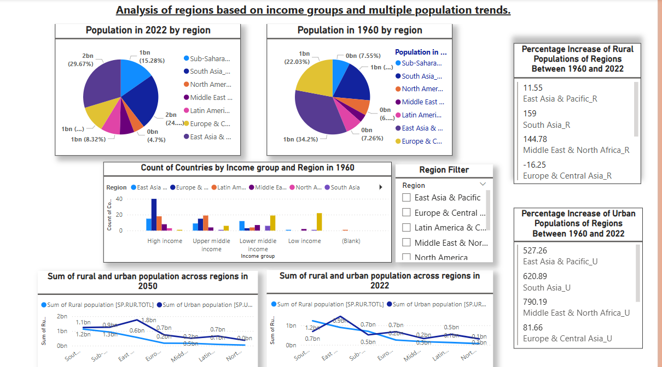The width and height of the screenshot is (662, 367).
Task: Click North A... legend item in bar chart
Action: click(x=305, y=187)
